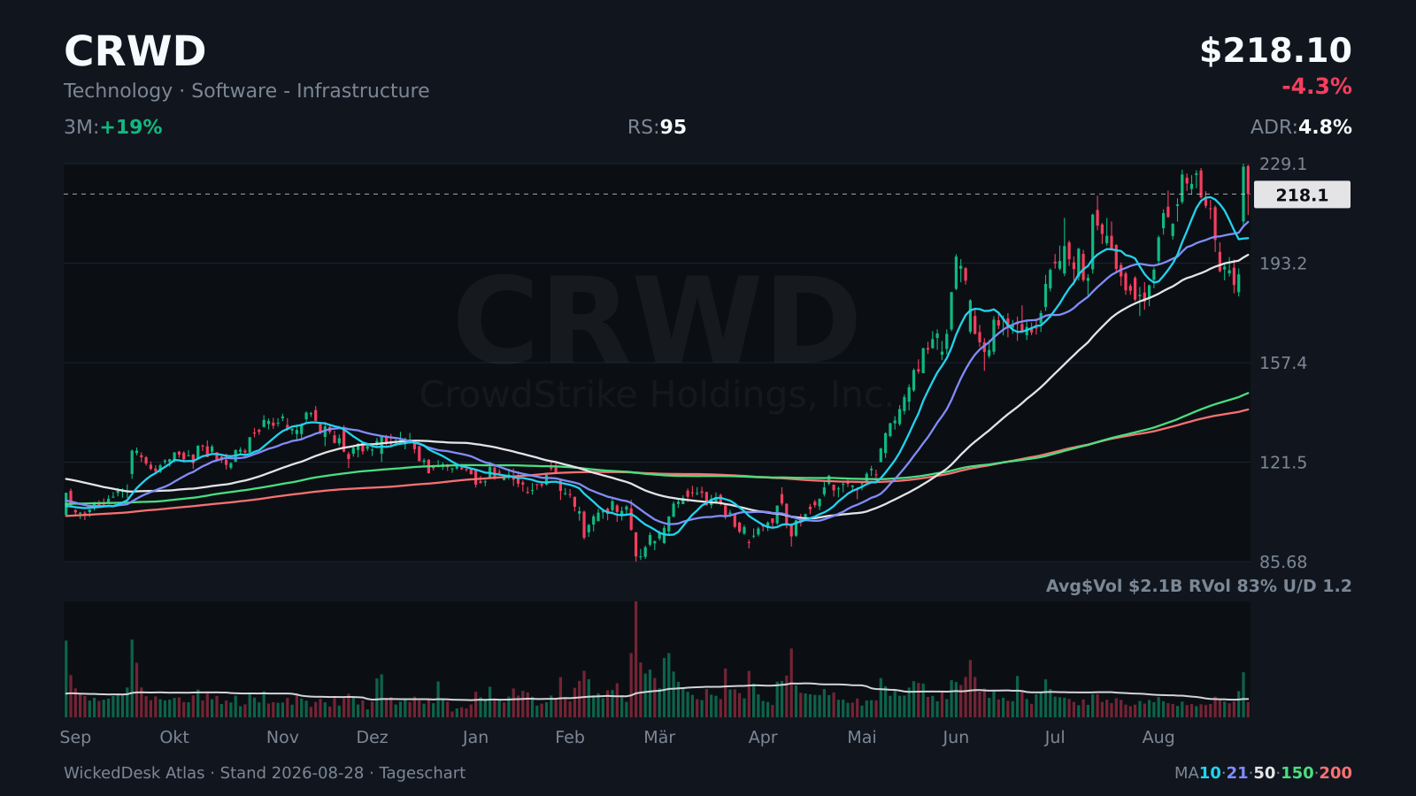The height and width of the screenshot is (796, 1416).
Task: Click the MA 21 legend entry
Action: pos(1237,773)
